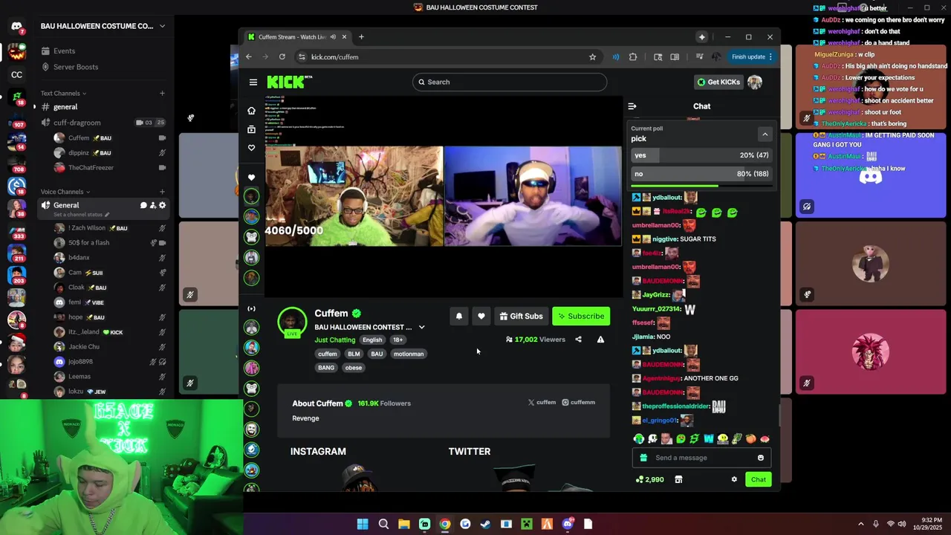Bookmark this page with star icon
951x535 pixels.
(x=592, y=57)
